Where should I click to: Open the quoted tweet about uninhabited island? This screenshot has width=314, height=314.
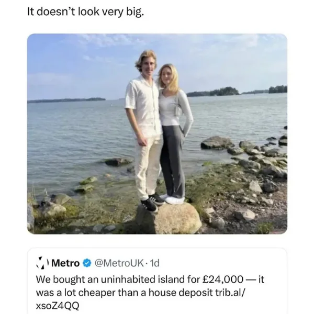tap(157, 281)
